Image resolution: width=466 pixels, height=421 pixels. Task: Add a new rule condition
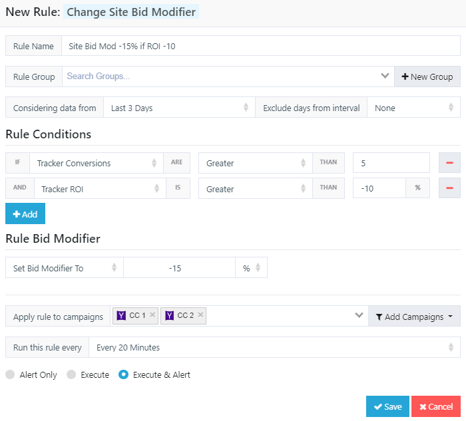tap(25, 213)
